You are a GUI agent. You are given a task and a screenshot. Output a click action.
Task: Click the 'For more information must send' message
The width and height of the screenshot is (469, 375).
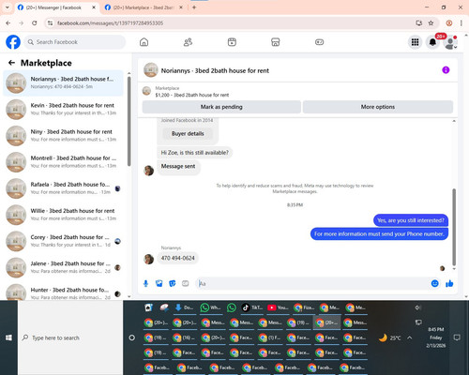pos(379,234)
